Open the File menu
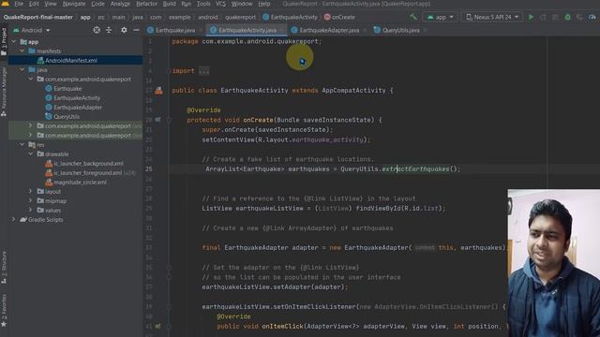This screenshot has height=337, width=600. 19,4
